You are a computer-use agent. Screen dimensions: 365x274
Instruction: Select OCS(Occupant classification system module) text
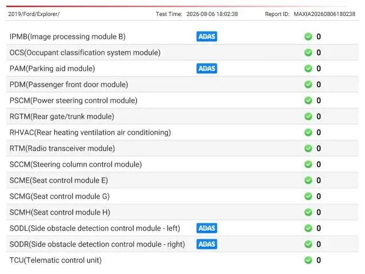pyautogui.click(x=85, y=53)
